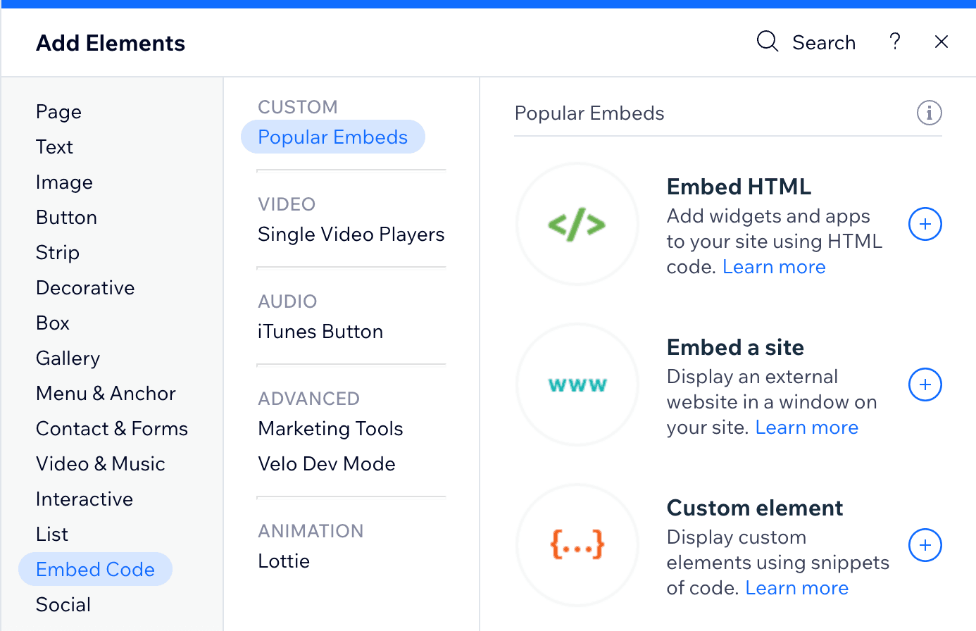Select the Gallery category in the sidebar
Screen dimensions: 976x631
[x=68, y=358]
